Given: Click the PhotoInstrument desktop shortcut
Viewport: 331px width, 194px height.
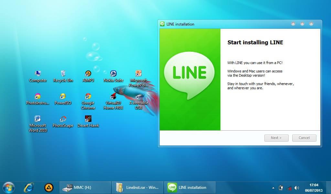Looking at the screenshot, I should pyautogui.click(x=38, y=97).
